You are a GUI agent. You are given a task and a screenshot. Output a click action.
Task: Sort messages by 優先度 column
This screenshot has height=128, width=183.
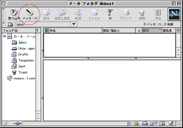[169, 31]
